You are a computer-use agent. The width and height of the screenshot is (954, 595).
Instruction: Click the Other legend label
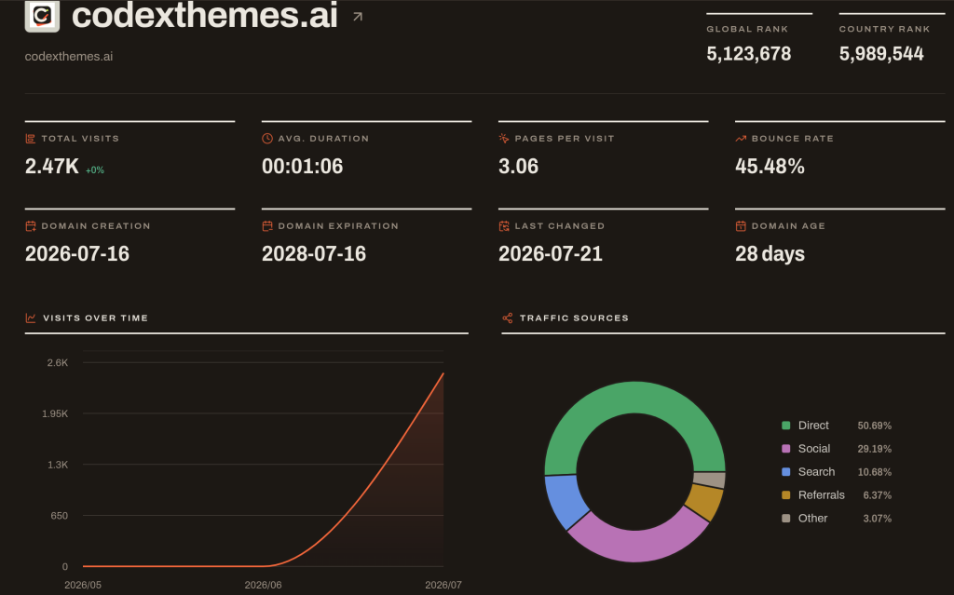pyautogui.click(x=812, y=519)
